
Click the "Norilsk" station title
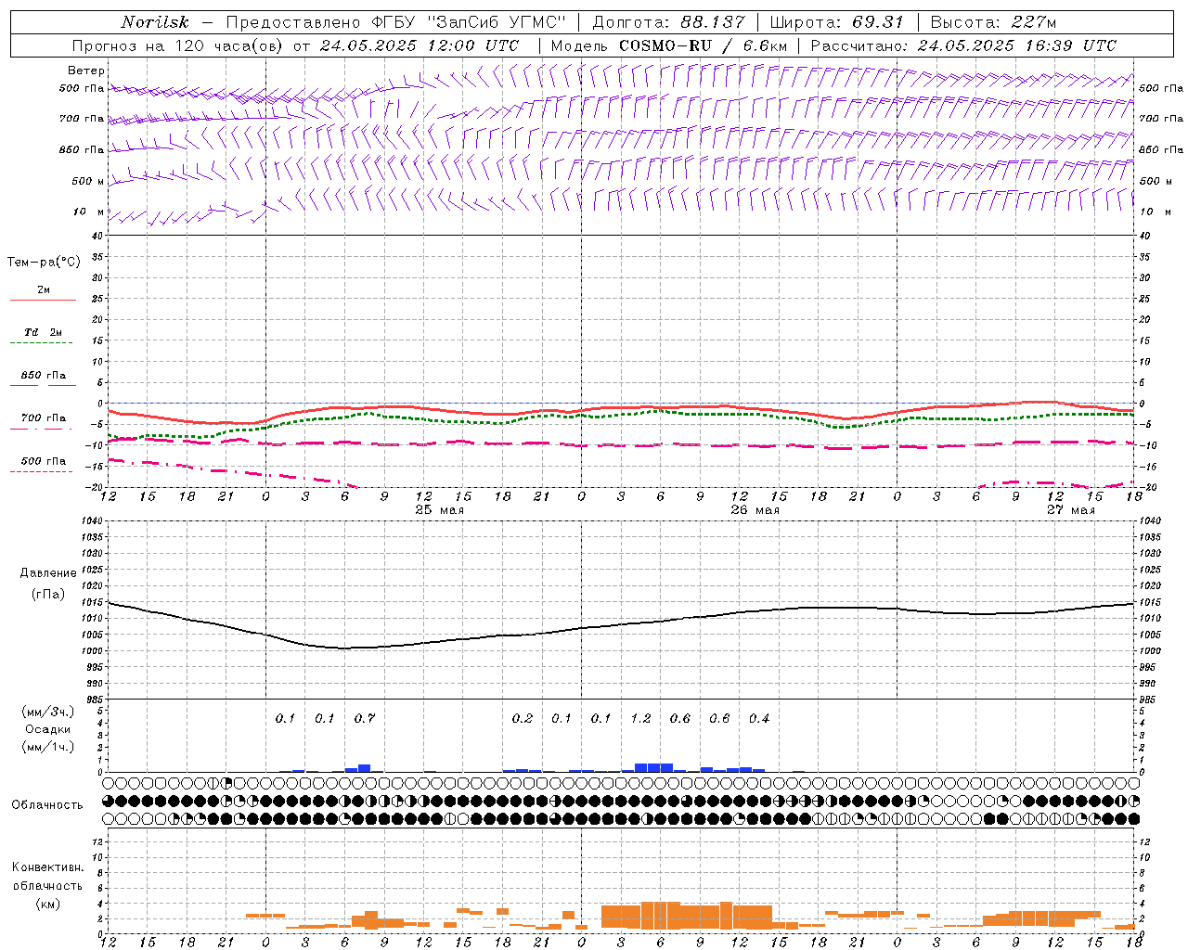(154, 22)
